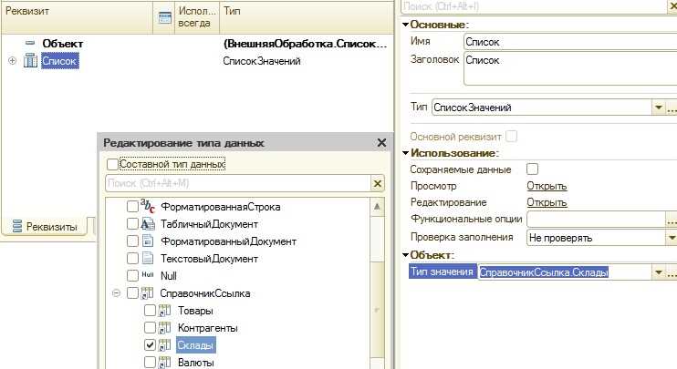
Task: Check the Null type checkbox
Action: coord(132,275)
